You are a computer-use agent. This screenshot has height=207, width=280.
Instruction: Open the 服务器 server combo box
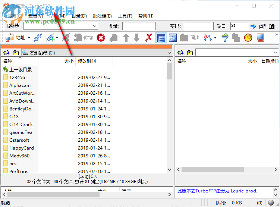pos(61,26)
